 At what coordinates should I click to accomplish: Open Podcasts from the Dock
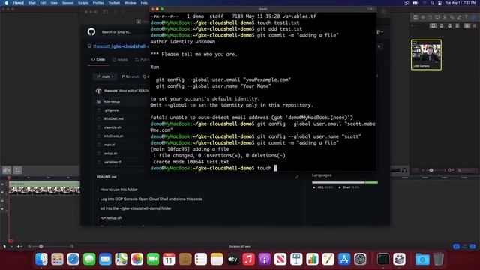[x=264, y=259]
